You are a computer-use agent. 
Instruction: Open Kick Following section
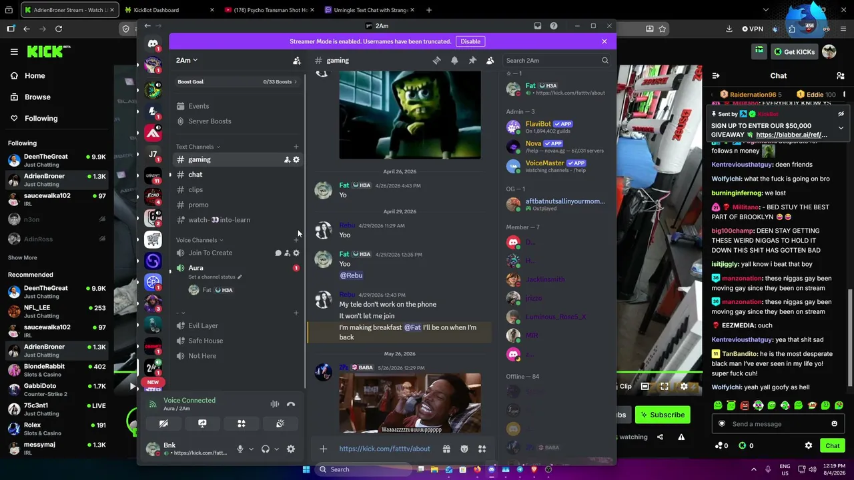(34, 119)
